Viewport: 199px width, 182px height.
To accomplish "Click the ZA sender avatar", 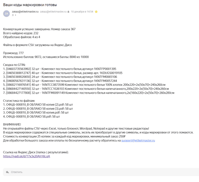I will (6, 13).
